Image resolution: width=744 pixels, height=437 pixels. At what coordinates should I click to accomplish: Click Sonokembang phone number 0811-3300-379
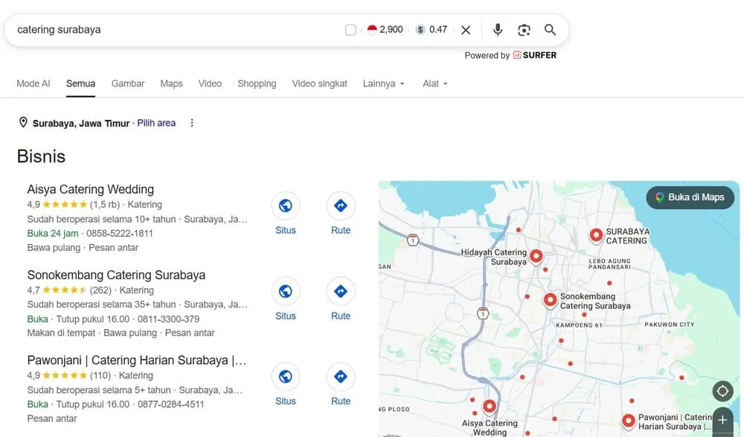click(168, 319)
